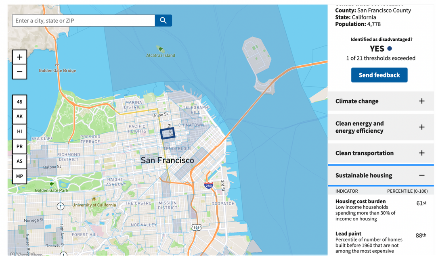436x256 pixels.
Task: Click the Send feedback button
Action: (379, 75)
